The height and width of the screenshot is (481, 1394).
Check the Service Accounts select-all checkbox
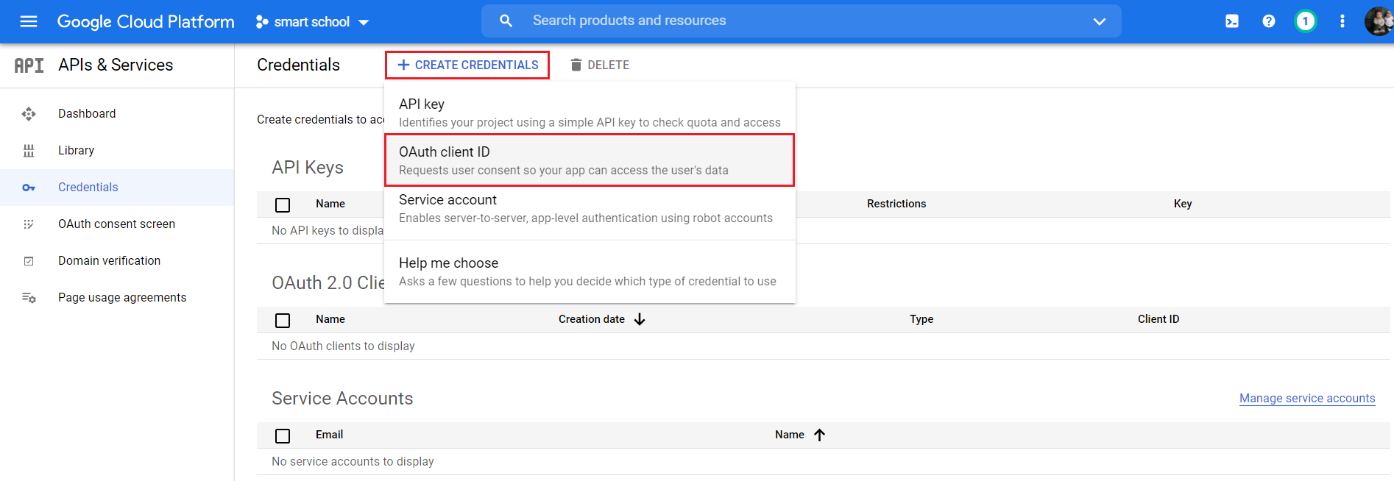point(283,435)
